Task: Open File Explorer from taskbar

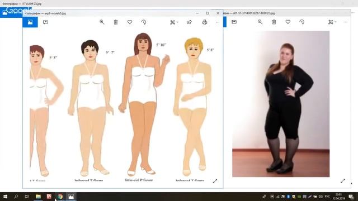Action: (x=38, y=197)
